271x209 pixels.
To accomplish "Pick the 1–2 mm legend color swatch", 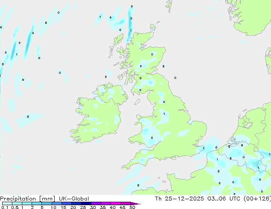I will point(27,203).
